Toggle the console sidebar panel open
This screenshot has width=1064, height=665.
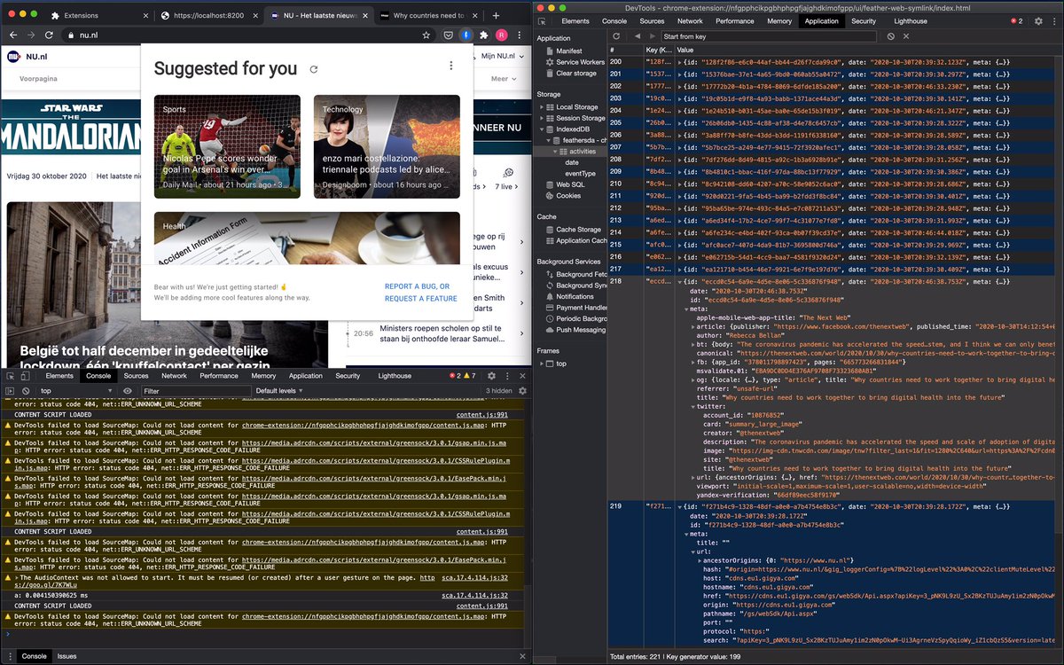point(9,389)
